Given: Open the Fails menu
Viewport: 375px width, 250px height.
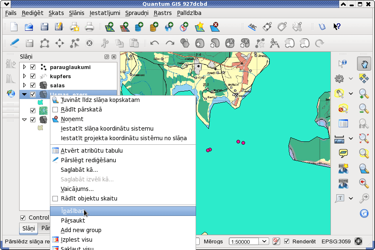Looking at the screenshot, I should point(11,13).
